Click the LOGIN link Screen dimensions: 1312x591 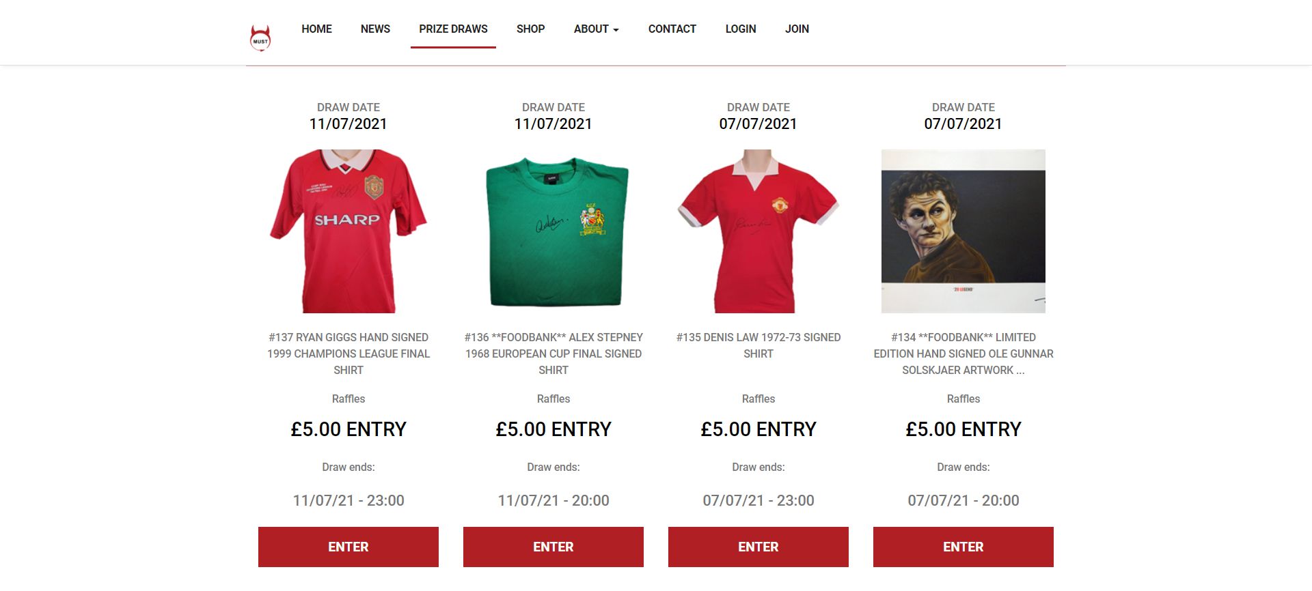point(741,29)
